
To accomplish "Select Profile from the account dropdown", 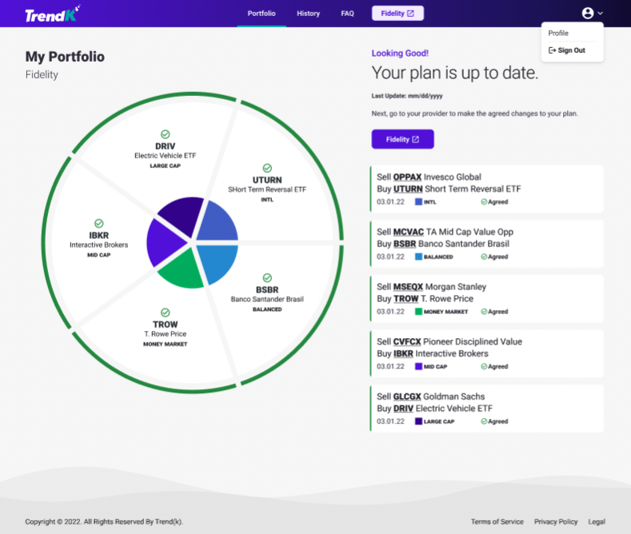I will [558, 34].
